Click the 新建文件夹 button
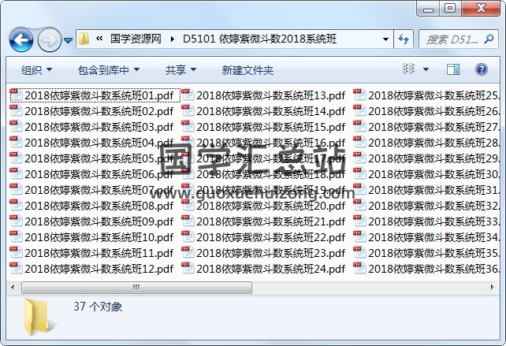 (247, 70)
